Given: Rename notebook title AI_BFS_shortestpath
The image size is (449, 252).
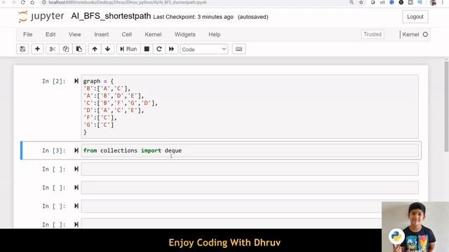Looking at the screenshot, I should click(x=111, y=16).
